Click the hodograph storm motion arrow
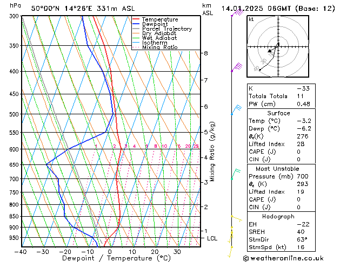This screenshot has height=262, width=340. (x=272, y=50)
